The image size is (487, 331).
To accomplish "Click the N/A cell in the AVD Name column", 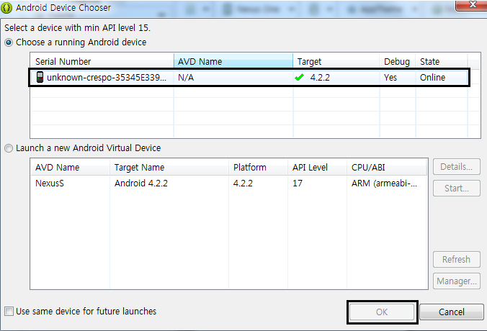I will [186, 78].
